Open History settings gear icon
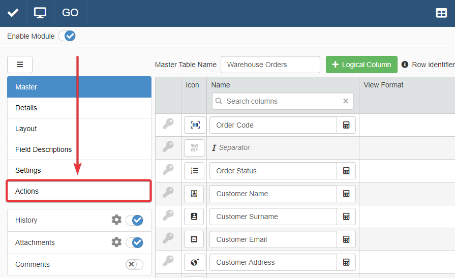Screen dimensions: 455x278 (116, 220)
